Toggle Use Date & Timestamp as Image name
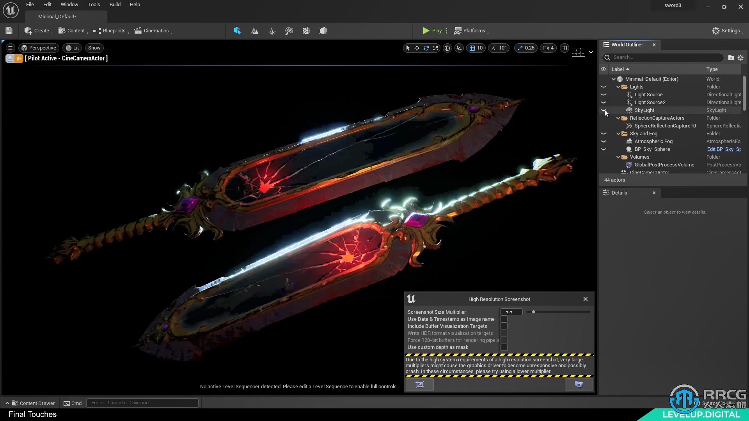The image size is (749, 421). pos(504,319)
